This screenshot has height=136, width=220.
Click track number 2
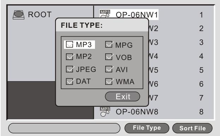tap(201, 28)
